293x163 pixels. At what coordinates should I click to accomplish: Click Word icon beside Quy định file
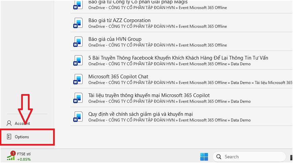(78, 117)
